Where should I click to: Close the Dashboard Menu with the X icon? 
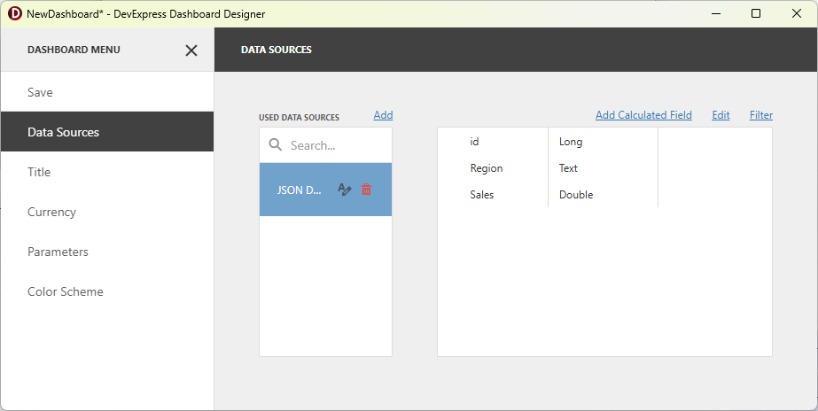coord(191,50)
